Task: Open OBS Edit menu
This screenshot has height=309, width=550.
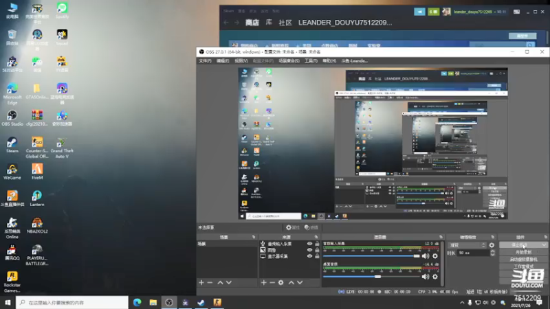Action: point(223,61)
